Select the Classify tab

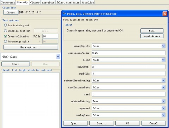22,2
